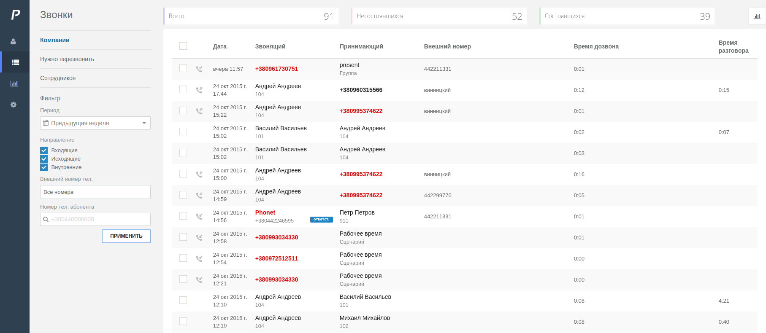Click the ответст. badge in Phonet row
Viewport: 766px width, 333px height.
pyautogui.click(x=322, y=220)
